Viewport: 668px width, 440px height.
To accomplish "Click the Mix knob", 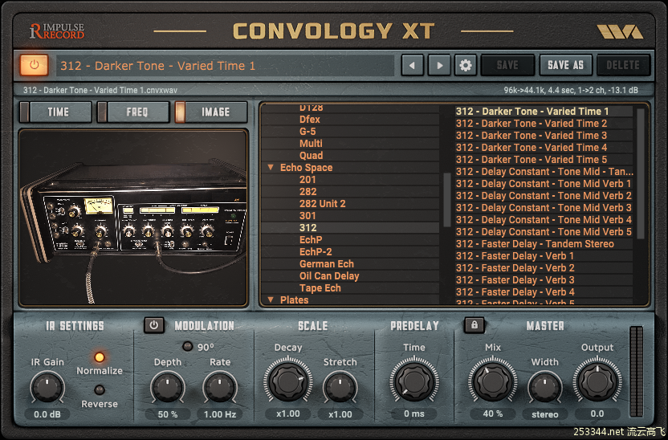I will [493, 381].
